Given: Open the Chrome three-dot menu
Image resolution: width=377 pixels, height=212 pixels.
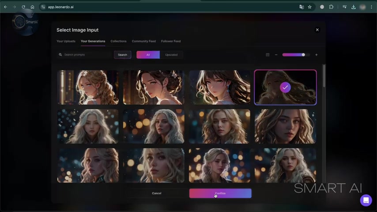Looking at the screenshot, I should click(371, 7).
